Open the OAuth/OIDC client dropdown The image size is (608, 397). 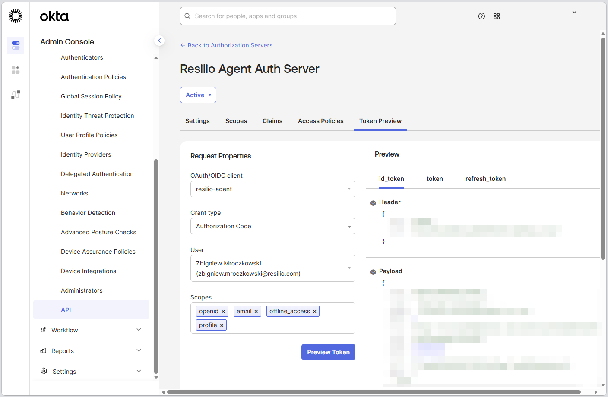(x=273, y=189)
